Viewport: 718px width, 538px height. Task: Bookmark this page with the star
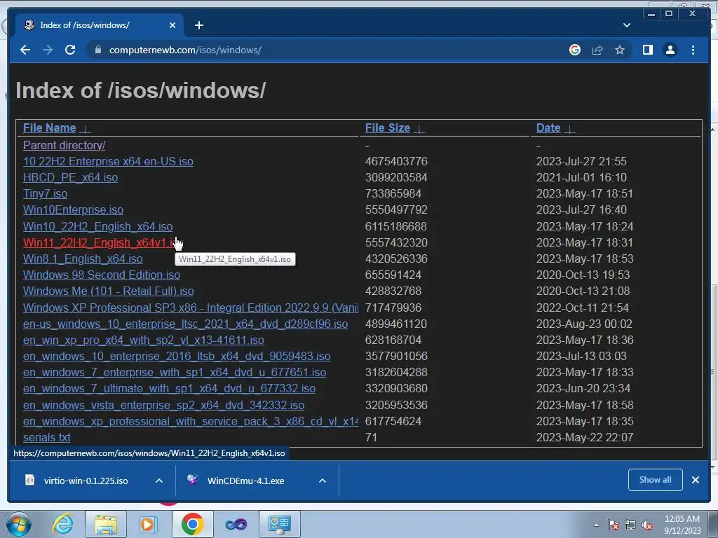pos(620,50)
